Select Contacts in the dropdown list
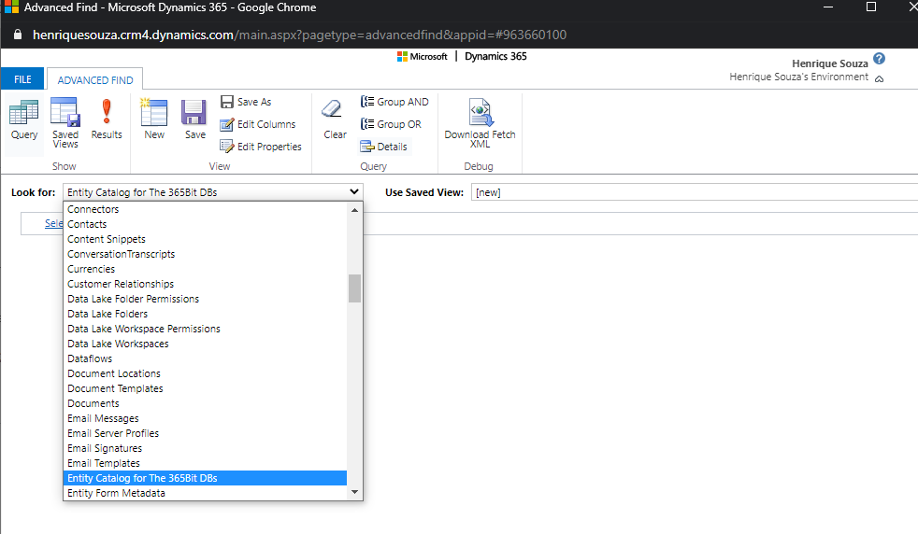Viewport: 918px width, 534px height. click(205, 224)
